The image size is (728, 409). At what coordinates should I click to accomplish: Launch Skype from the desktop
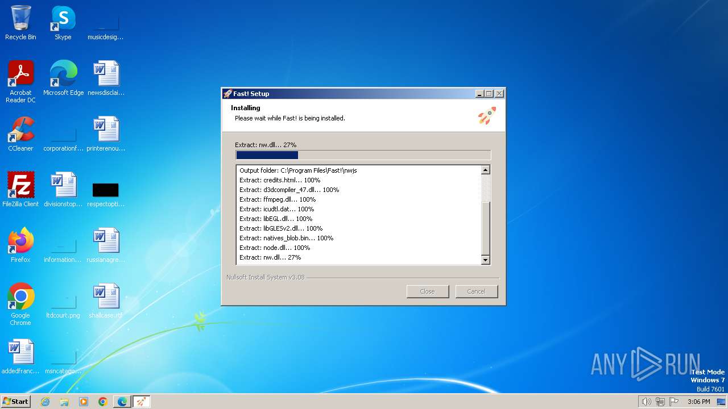point(63,23)
